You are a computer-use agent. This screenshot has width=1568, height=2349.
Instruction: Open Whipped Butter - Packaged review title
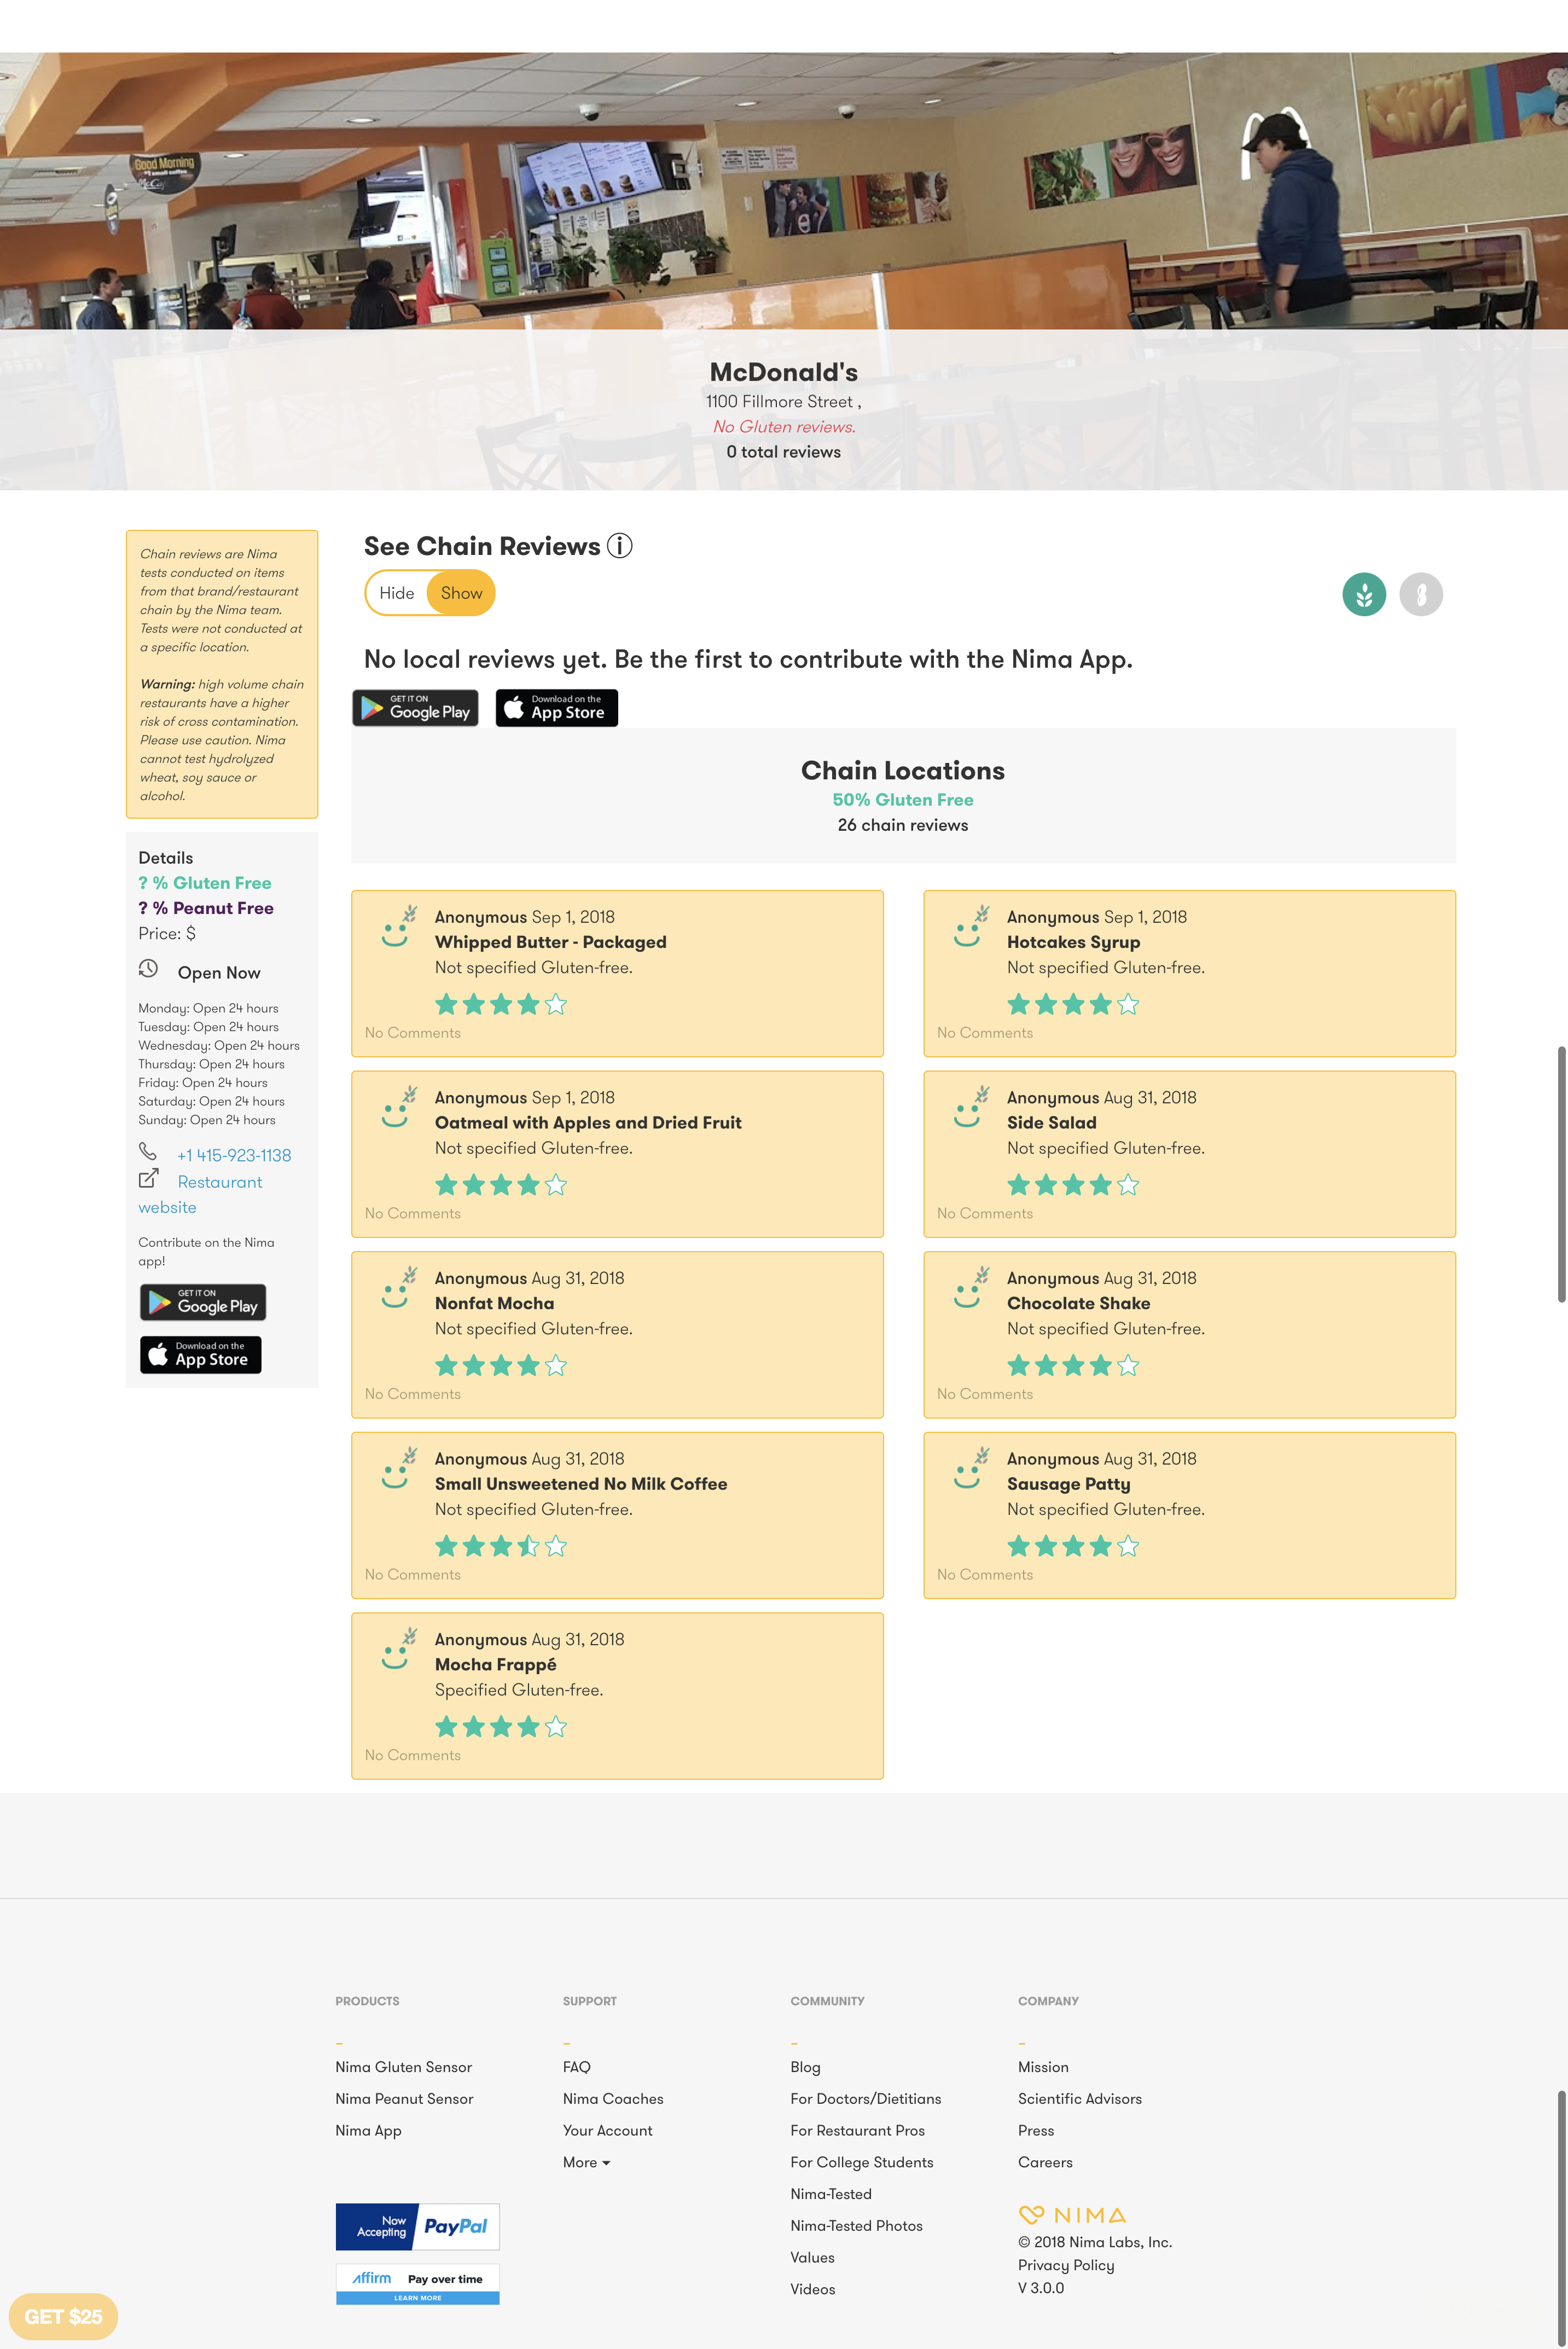[551, 942]
